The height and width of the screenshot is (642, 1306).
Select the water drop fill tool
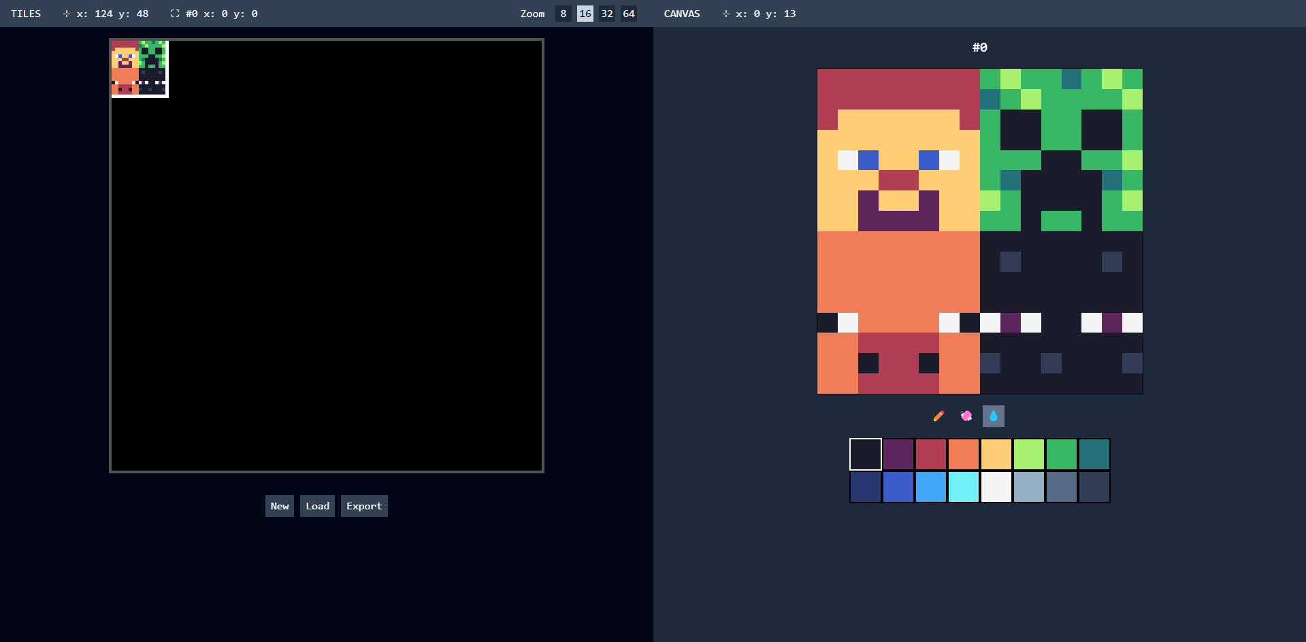pyautogui.click(x=994, y=416)
